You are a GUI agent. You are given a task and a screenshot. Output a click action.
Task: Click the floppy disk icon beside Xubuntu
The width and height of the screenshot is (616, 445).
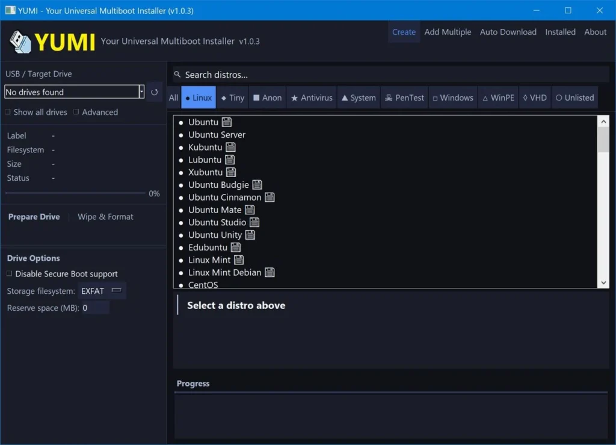click(x=231, y=173)
